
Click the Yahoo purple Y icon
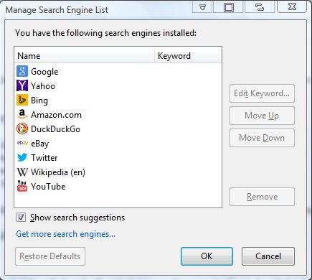(22, 85)
